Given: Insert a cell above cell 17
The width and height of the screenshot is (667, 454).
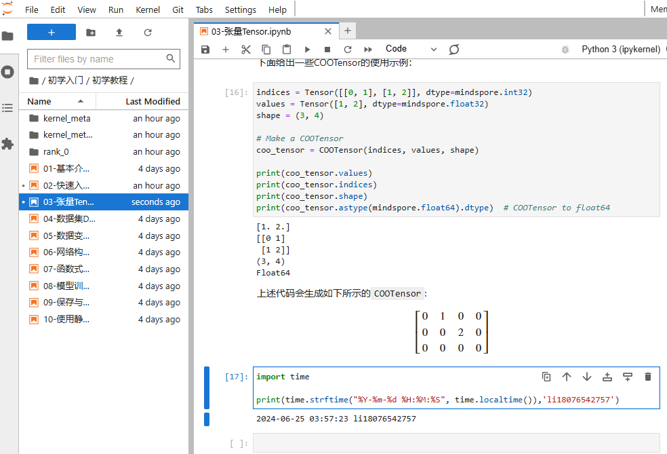Looking at the screenshot, I should 607,377.
